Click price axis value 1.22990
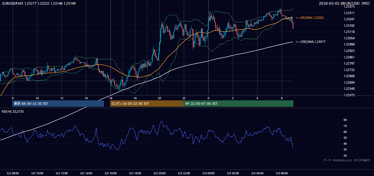374x176 pixels. tap(349, 44)
